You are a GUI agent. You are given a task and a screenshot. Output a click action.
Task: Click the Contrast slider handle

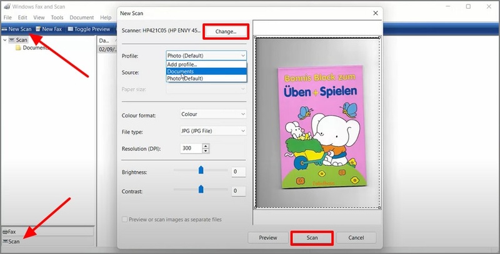pos(201,189)
